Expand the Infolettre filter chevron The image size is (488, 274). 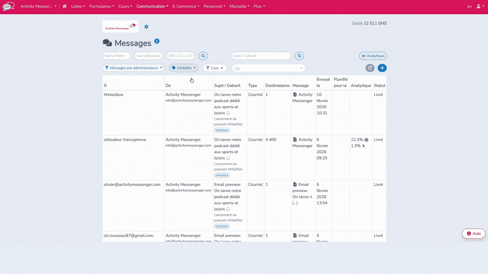pyautogui.click(x=194, y=68)
